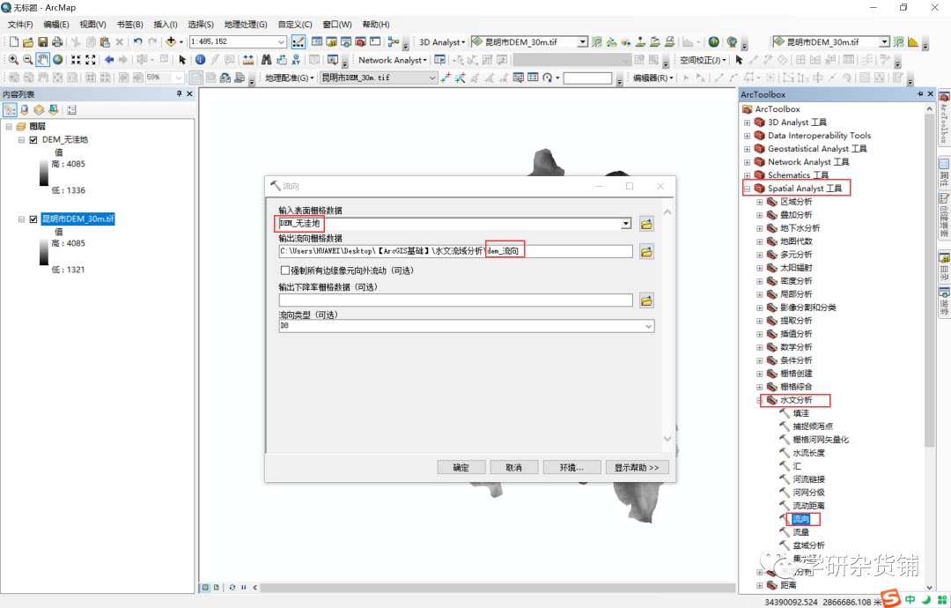Collapse the 水文分析 toolset
Screen dimensions: 951x608
[759, 400]
